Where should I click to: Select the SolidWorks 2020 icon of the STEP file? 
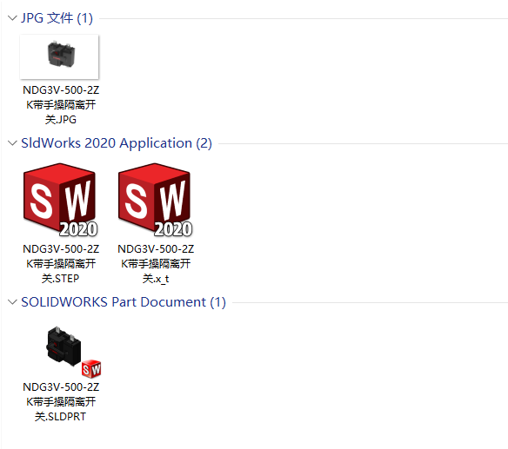pyautogui.click(x=60, y=201)
